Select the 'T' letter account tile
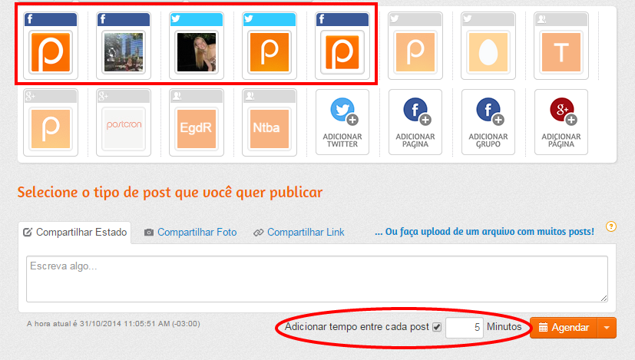The image size is (635, 360). coord(561,51)
